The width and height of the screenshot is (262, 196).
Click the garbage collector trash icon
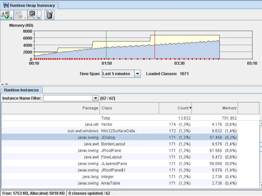49,15
